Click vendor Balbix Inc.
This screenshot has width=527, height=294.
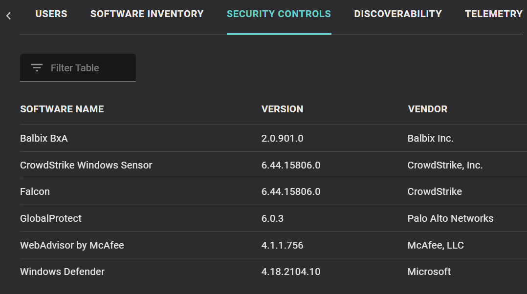point(431,138)
